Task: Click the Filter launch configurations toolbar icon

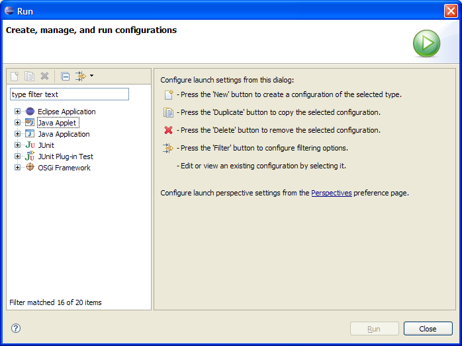Action: point(81,76)
